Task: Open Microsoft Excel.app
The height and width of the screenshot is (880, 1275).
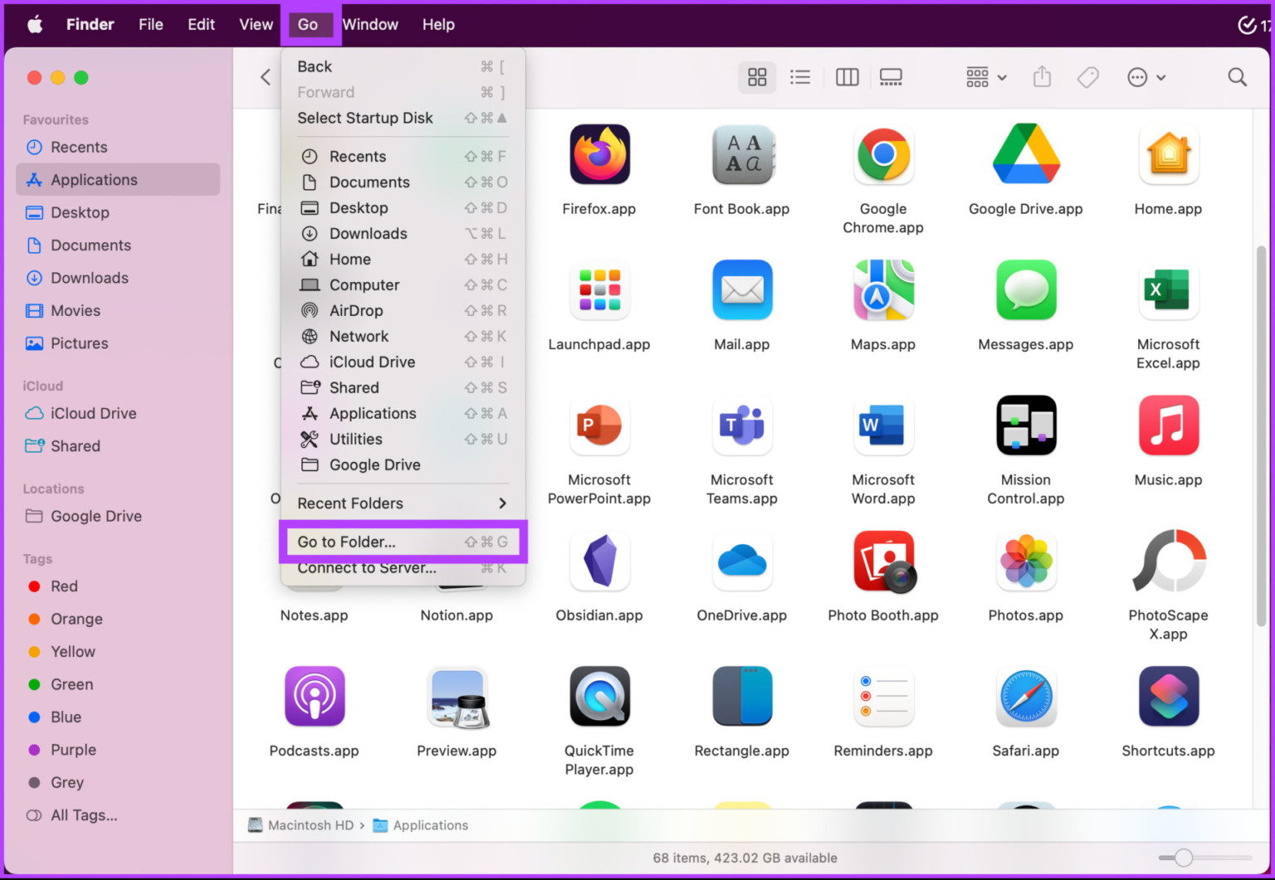Action: tap(1168, 290)
